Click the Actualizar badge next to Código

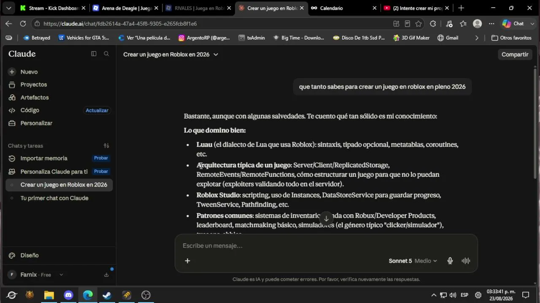[x=97, y=110]
